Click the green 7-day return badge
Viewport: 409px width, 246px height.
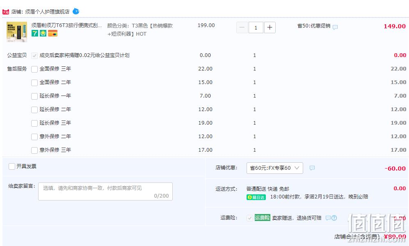coord(35,33)
